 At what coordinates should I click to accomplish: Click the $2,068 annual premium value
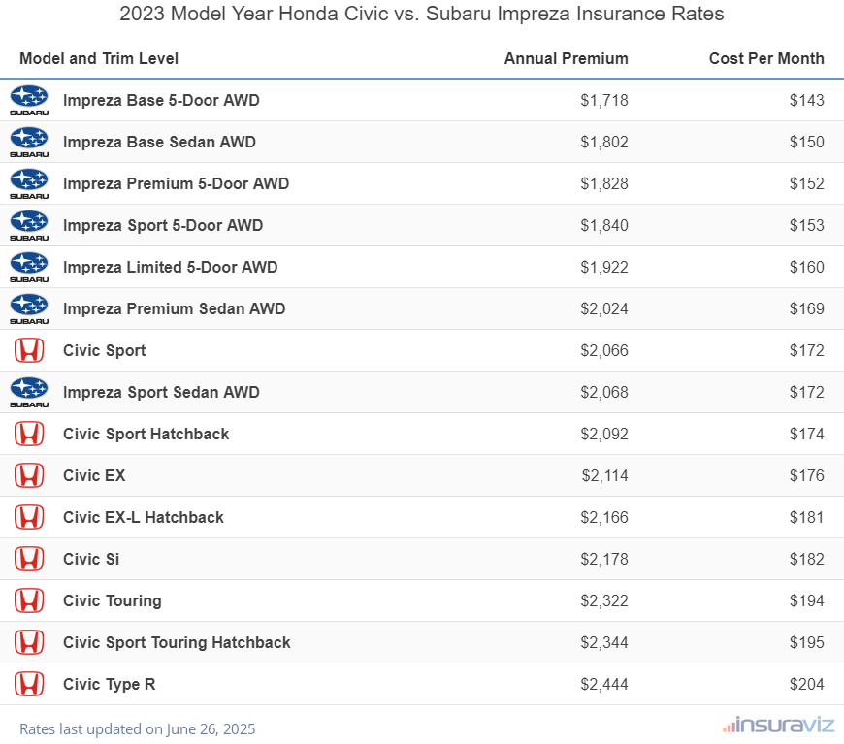pyautogui.click(x=604, y=393)
